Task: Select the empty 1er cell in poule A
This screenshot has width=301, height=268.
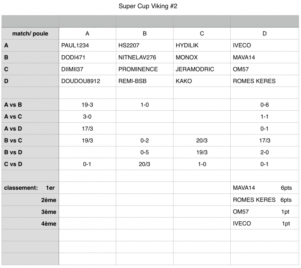Action: [x=87, y=188]
